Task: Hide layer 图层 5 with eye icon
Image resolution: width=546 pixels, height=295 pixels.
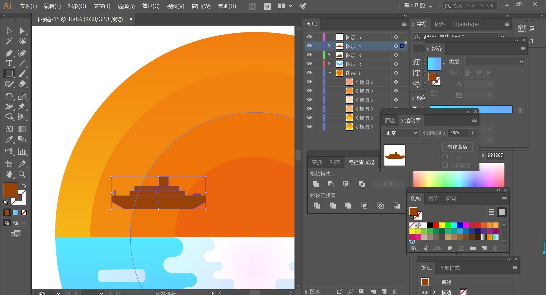Action: click(x=309, y=37)
